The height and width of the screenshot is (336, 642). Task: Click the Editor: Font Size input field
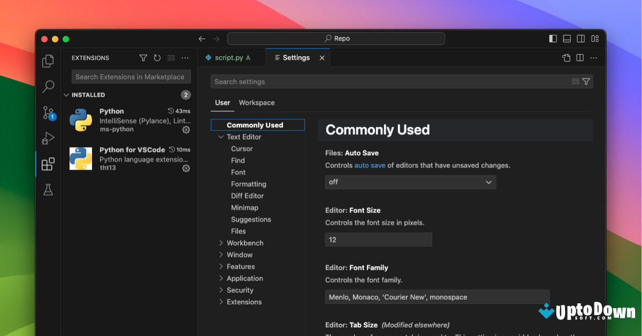378,239
